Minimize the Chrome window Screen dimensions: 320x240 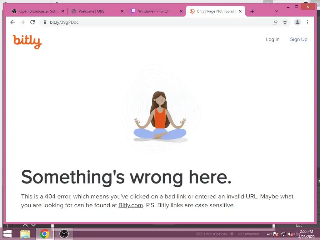pyautogui.click(x=288, y=7)
